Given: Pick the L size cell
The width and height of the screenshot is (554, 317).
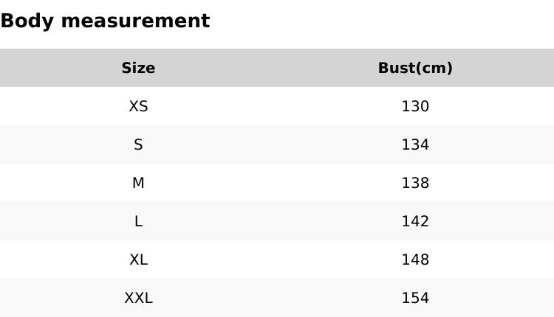Looking at the screenshot, I should [x=138, y=221].
